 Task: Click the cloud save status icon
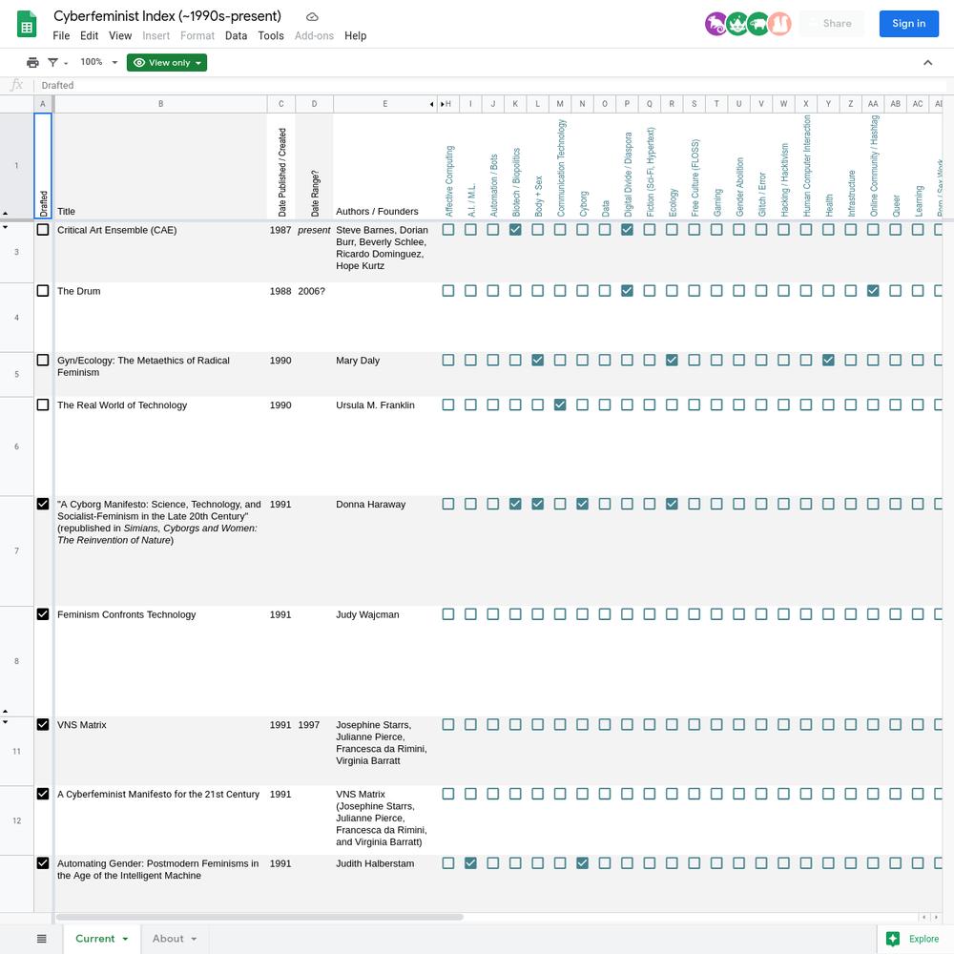pos(312,16)
